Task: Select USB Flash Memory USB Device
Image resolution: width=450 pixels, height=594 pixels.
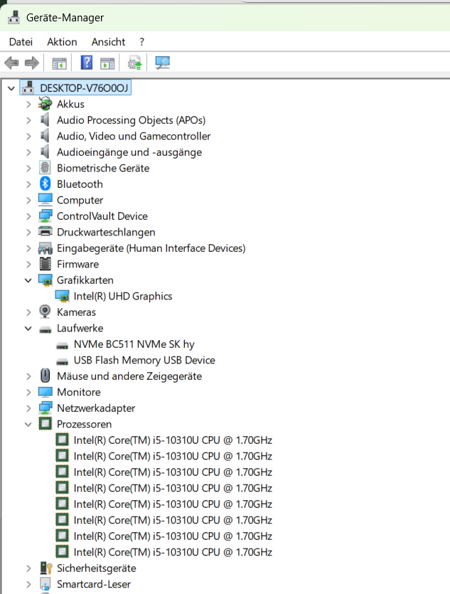Action: tap(144, 360)
